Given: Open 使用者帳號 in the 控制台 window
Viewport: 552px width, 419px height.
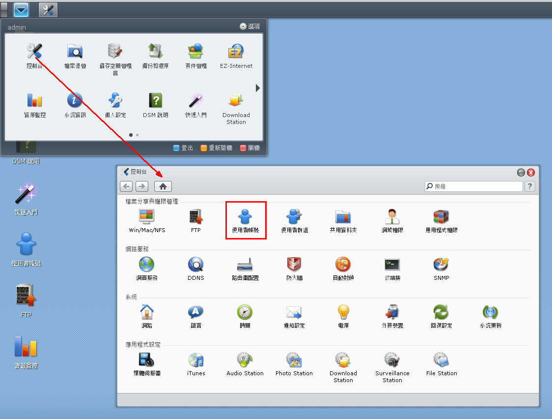Looking at the screenshot, I should [246, 219].
